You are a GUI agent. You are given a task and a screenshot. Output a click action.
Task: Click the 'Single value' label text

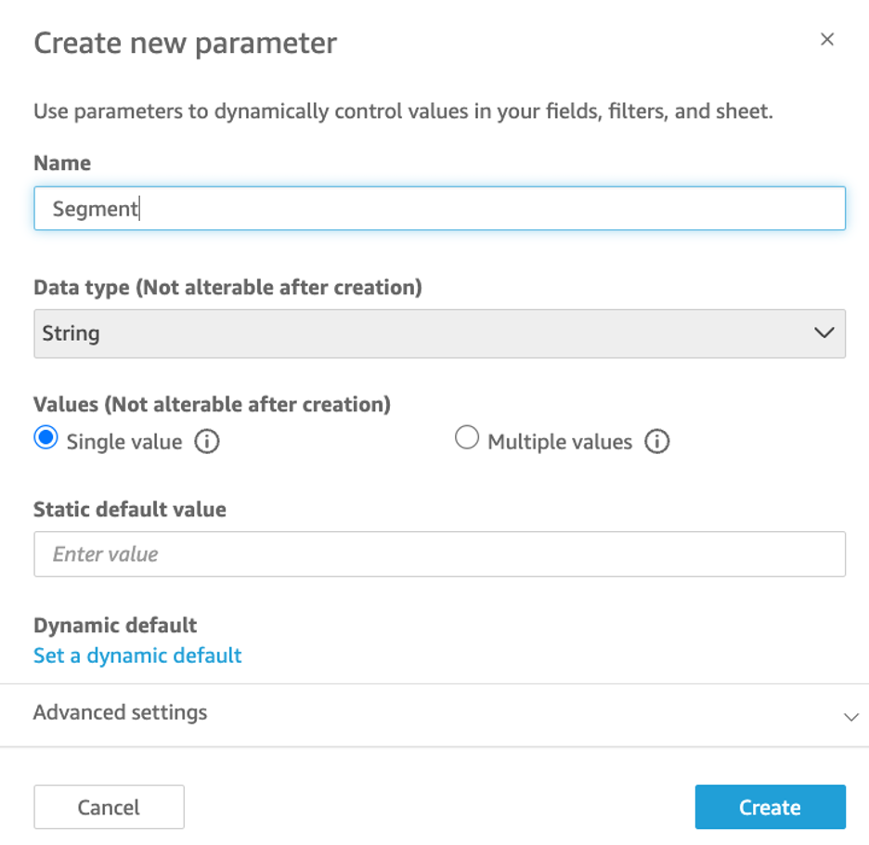[123, 442]
